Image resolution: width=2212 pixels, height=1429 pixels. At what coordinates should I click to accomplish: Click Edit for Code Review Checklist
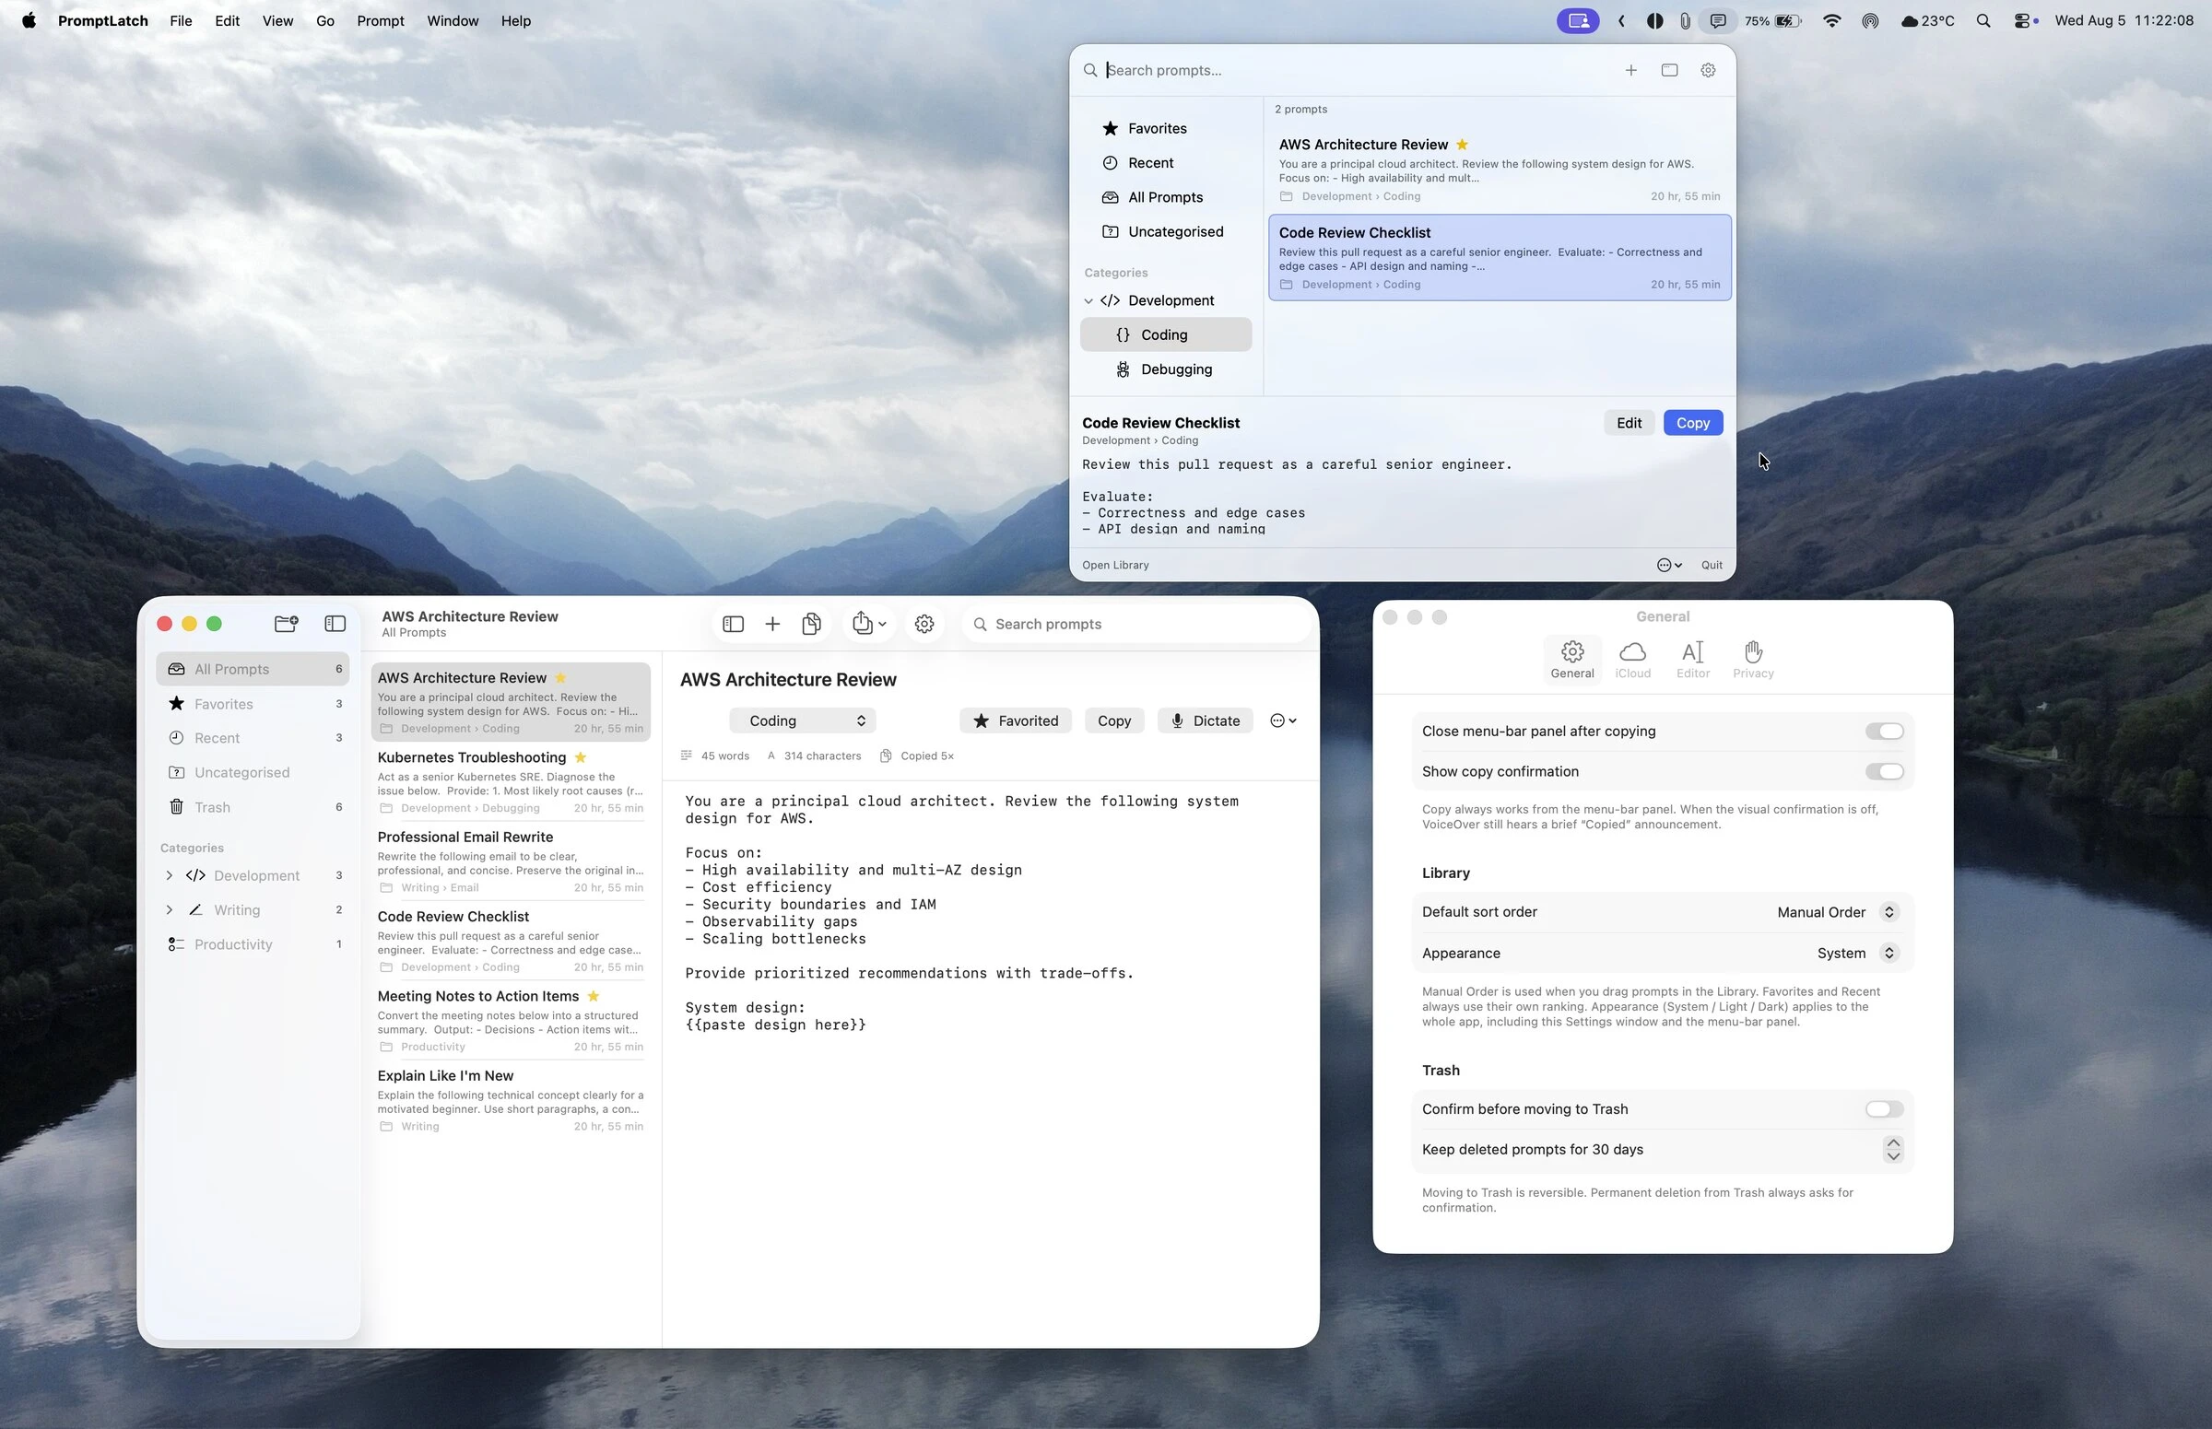[x=1629, y=422]
